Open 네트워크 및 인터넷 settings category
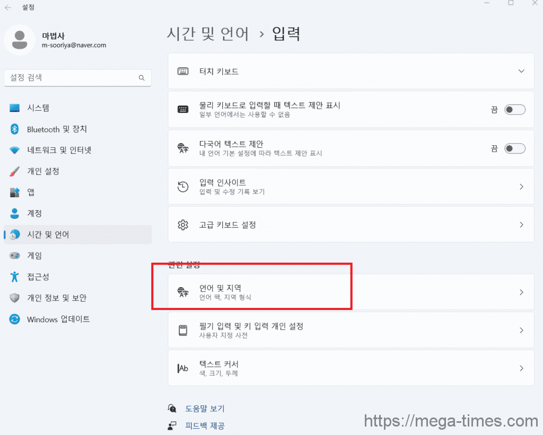The image size is (543, 435). 59,150
